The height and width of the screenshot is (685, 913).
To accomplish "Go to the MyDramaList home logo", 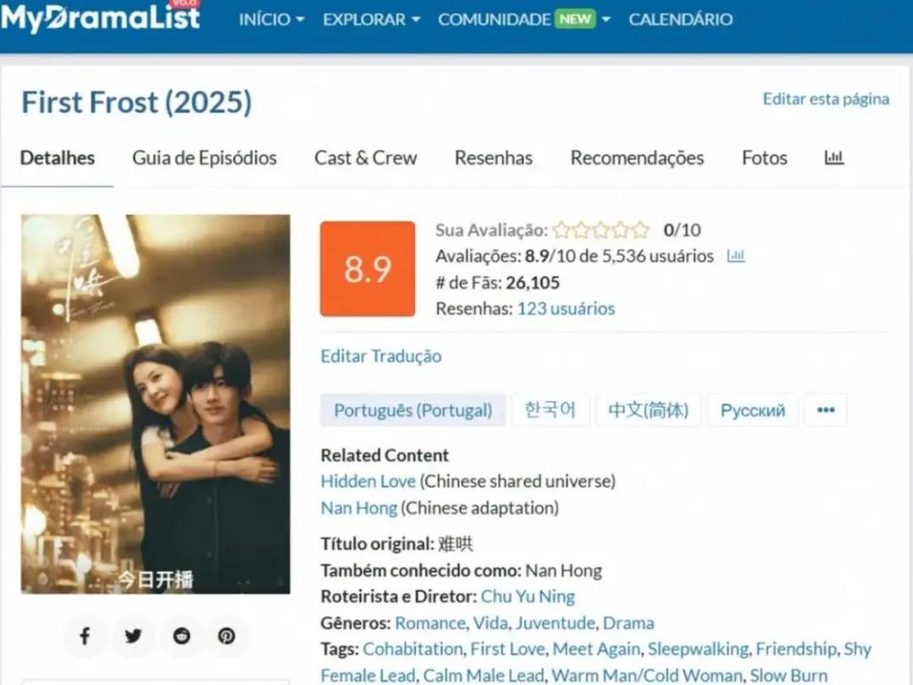I will [x=100, y=18].
